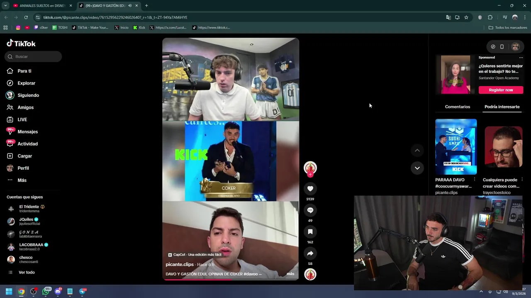Image resolution: width=531 pixels, height=298 pixels.
Task: Open the TOSHI bookmark
Action: coord(60,28)
